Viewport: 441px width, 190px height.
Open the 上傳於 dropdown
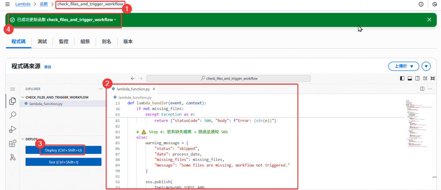(x=404, y=66)
